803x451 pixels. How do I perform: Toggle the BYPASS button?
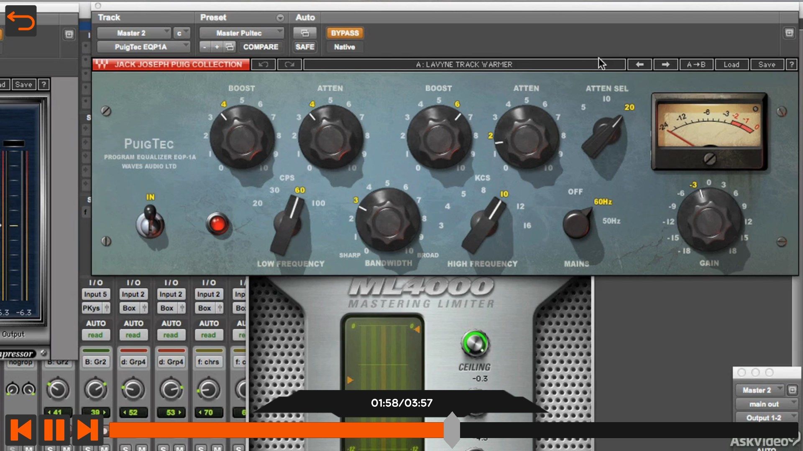pyautogui.click(x=345, y=33)
